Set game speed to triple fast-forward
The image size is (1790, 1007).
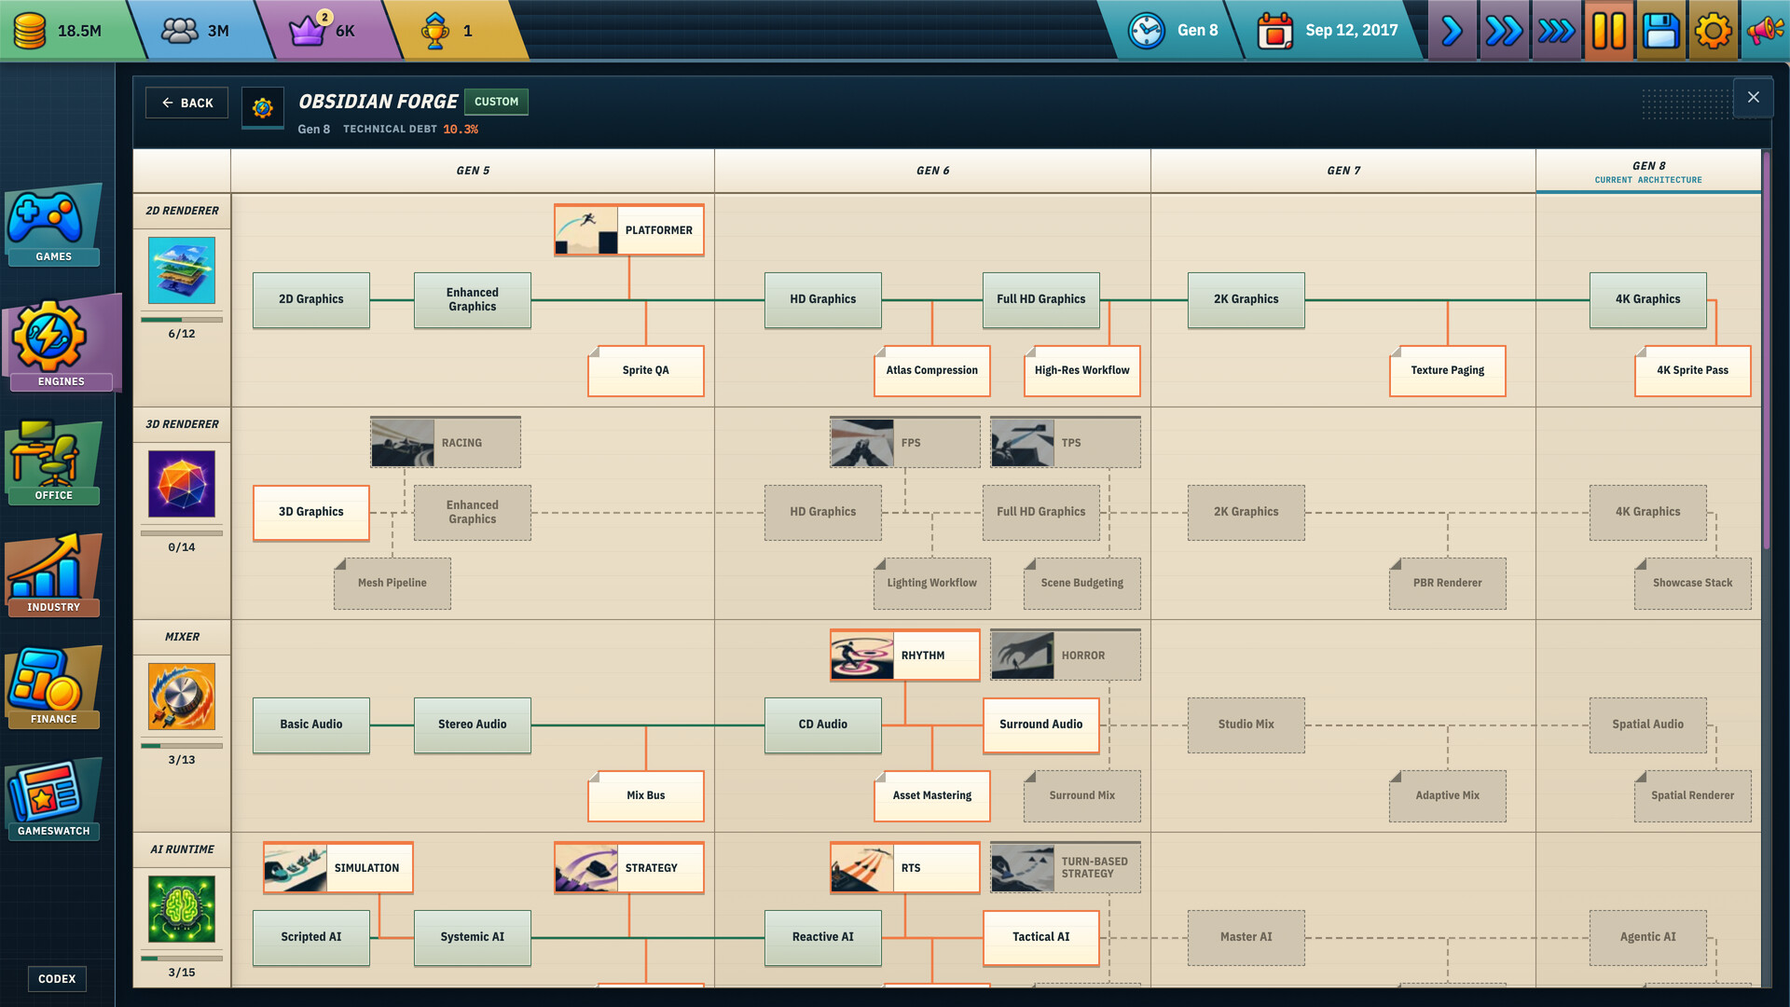click(x=1556, y=31)
